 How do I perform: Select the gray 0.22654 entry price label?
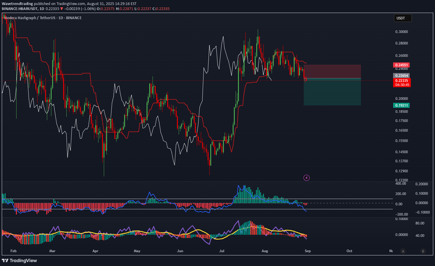401,76
